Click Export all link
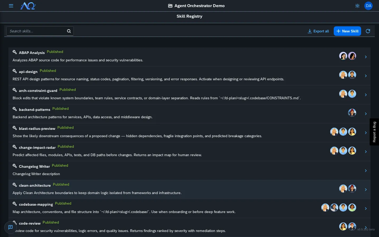Image resolution: width=379 pixels, height=237 pixels. [318, 31]
